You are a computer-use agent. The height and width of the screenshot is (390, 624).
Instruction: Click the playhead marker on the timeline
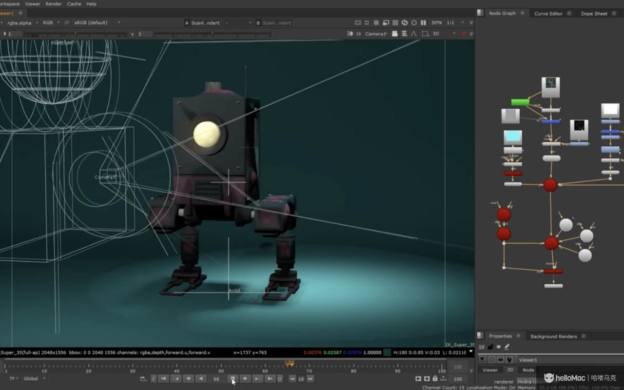pos(290,363)
